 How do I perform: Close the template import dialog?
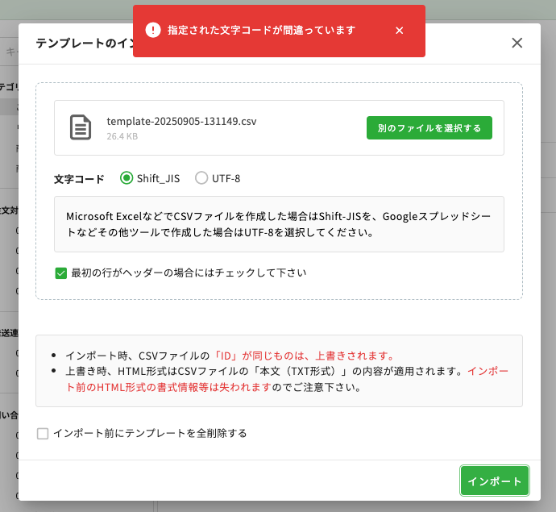(517, 43)
